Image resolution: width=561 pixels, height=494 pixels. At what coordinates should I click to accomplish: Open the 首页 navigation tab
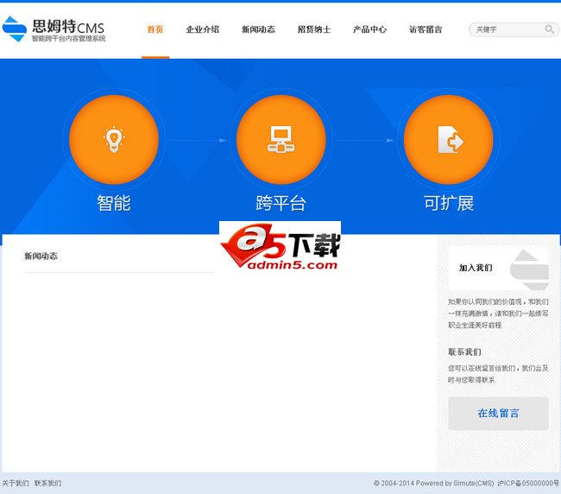click(x=155, y=29)
